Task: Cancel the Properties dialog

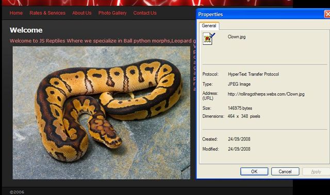Action: click(285, 171)
